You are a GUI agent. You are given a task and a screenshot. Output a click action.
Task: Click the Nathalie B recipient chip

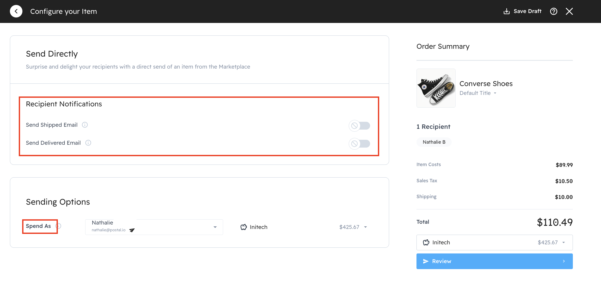click(x=434, y=142)
